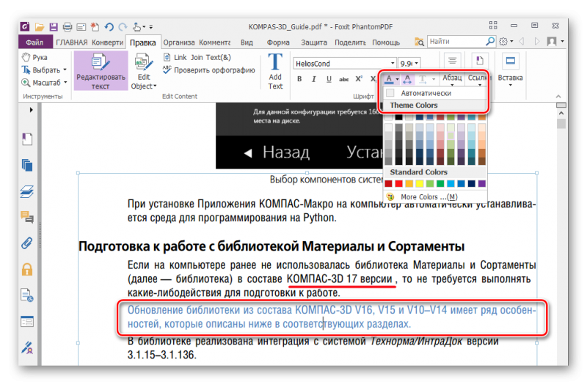Expand the left navigation panel arrow

[x=31, y=110]
